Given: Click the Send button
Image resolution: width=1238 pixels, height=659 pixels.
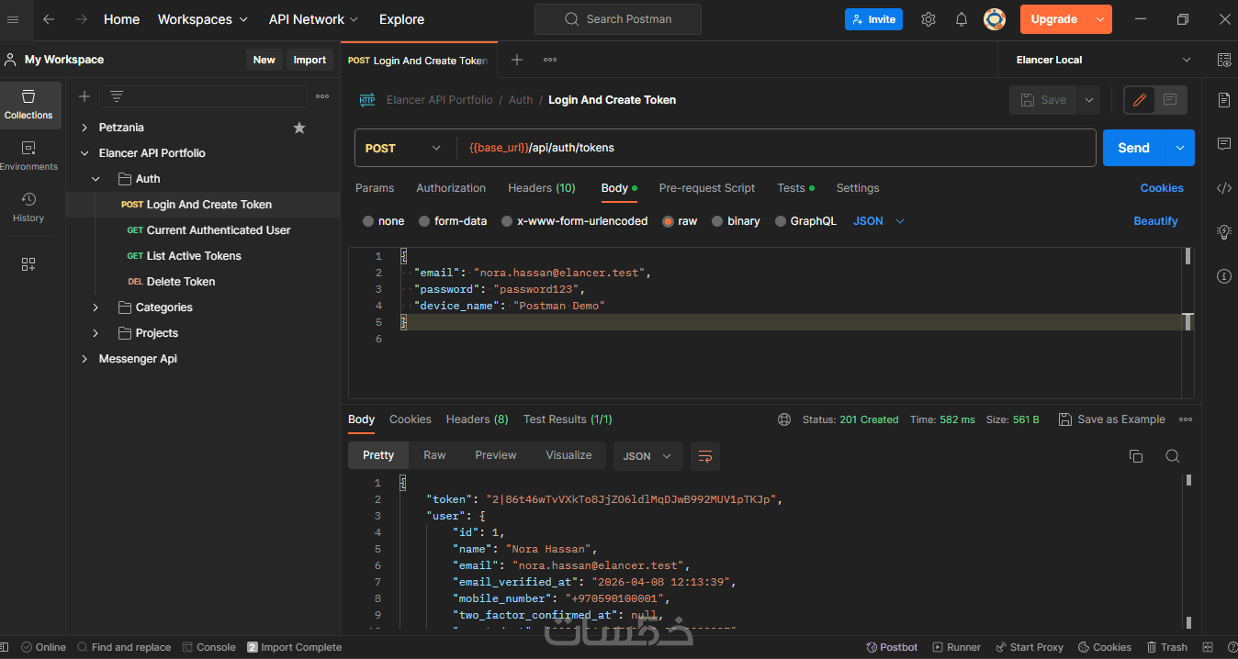Looking at the screenshot, I should tap(1133, 148).
